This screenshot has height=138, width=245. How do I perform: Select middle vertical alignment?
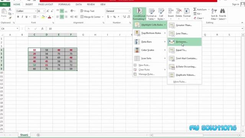tap(62, 11)
